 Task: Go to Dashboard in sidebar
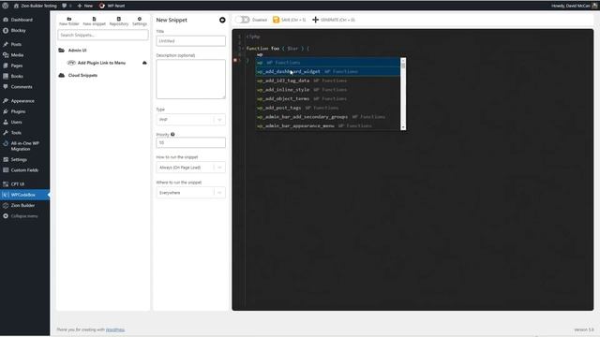tap(22, 20)
